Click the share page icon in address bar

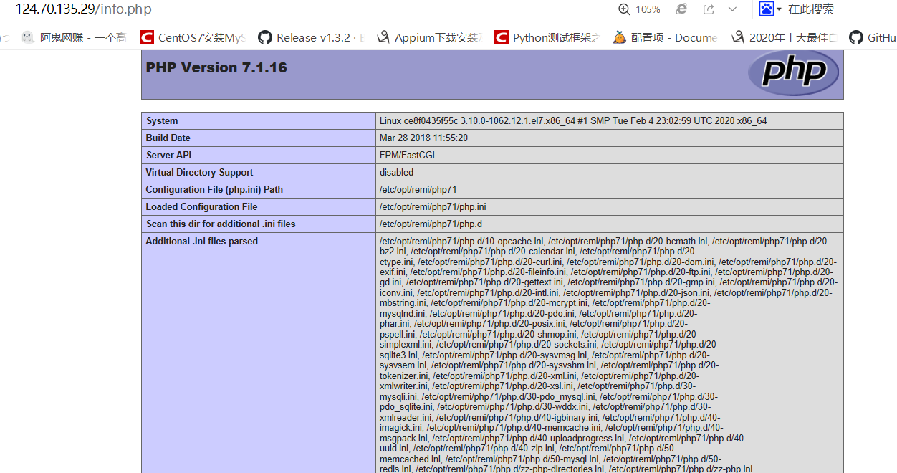coord(709,9)
